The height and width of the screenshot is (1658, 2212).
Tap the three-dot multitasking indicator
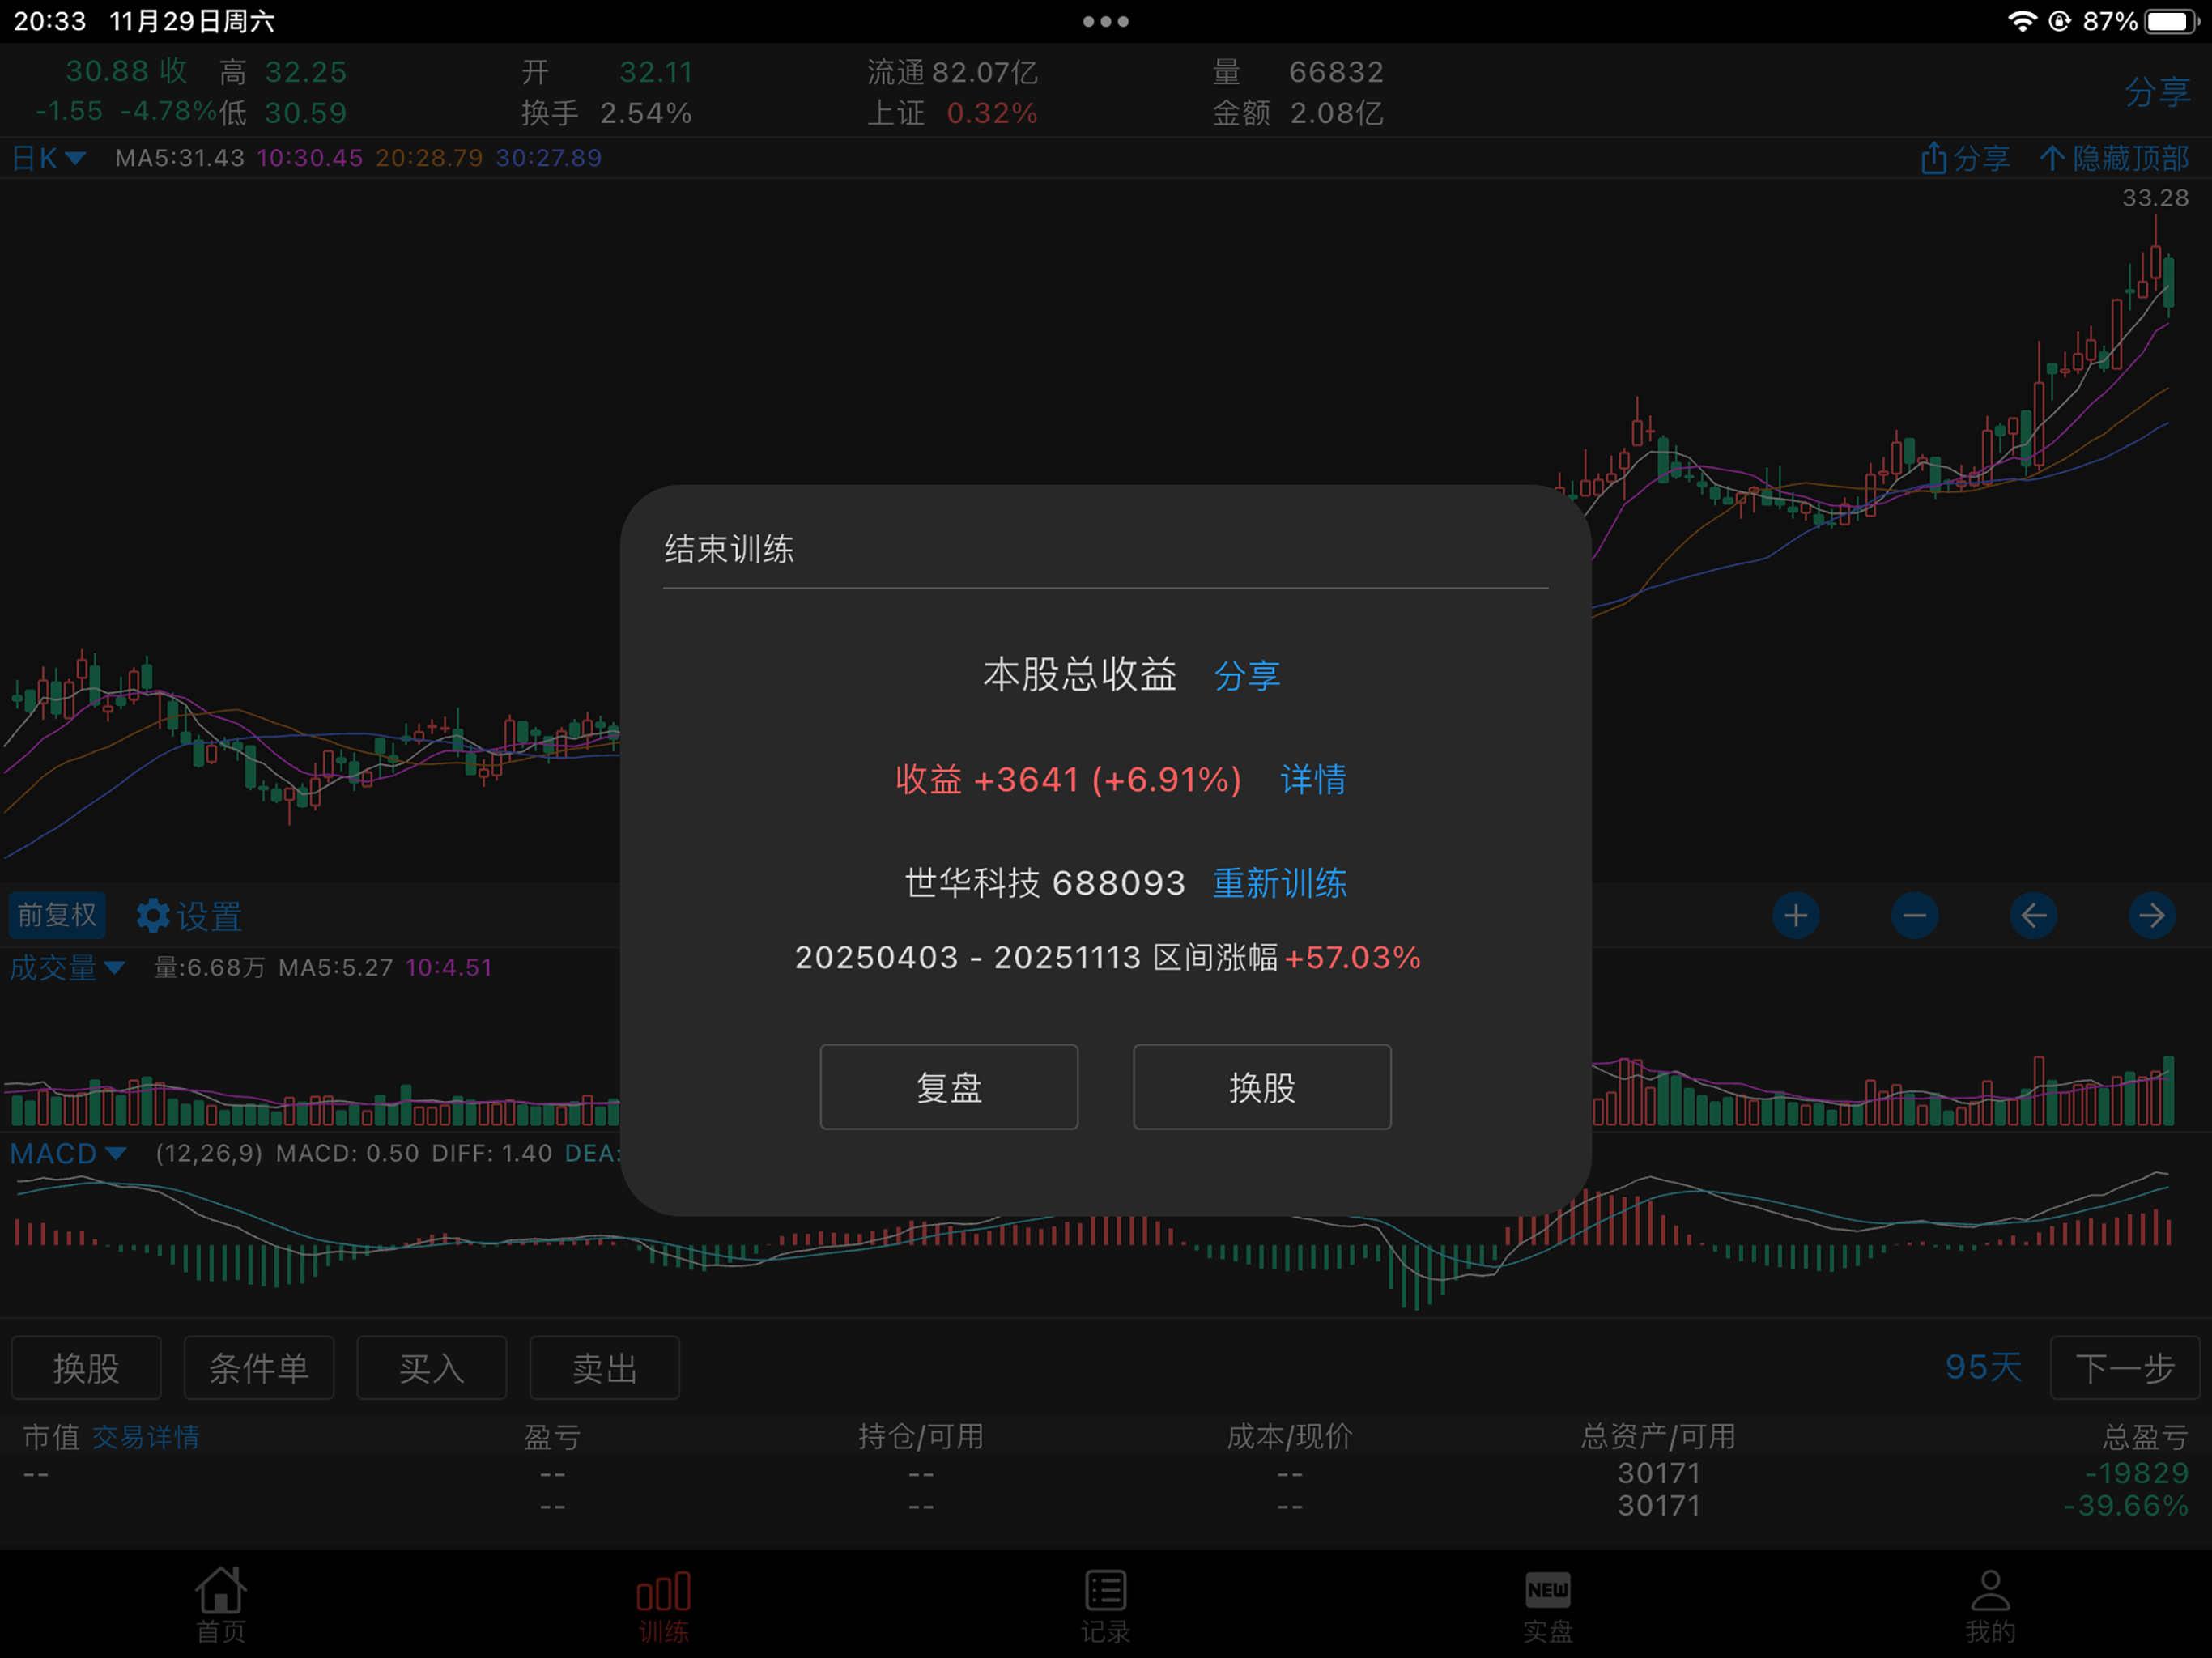coord(1106,21)
